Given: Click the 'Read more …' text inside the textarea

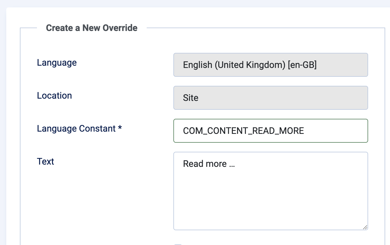Looking at the screenshot, I should (209, 164).
